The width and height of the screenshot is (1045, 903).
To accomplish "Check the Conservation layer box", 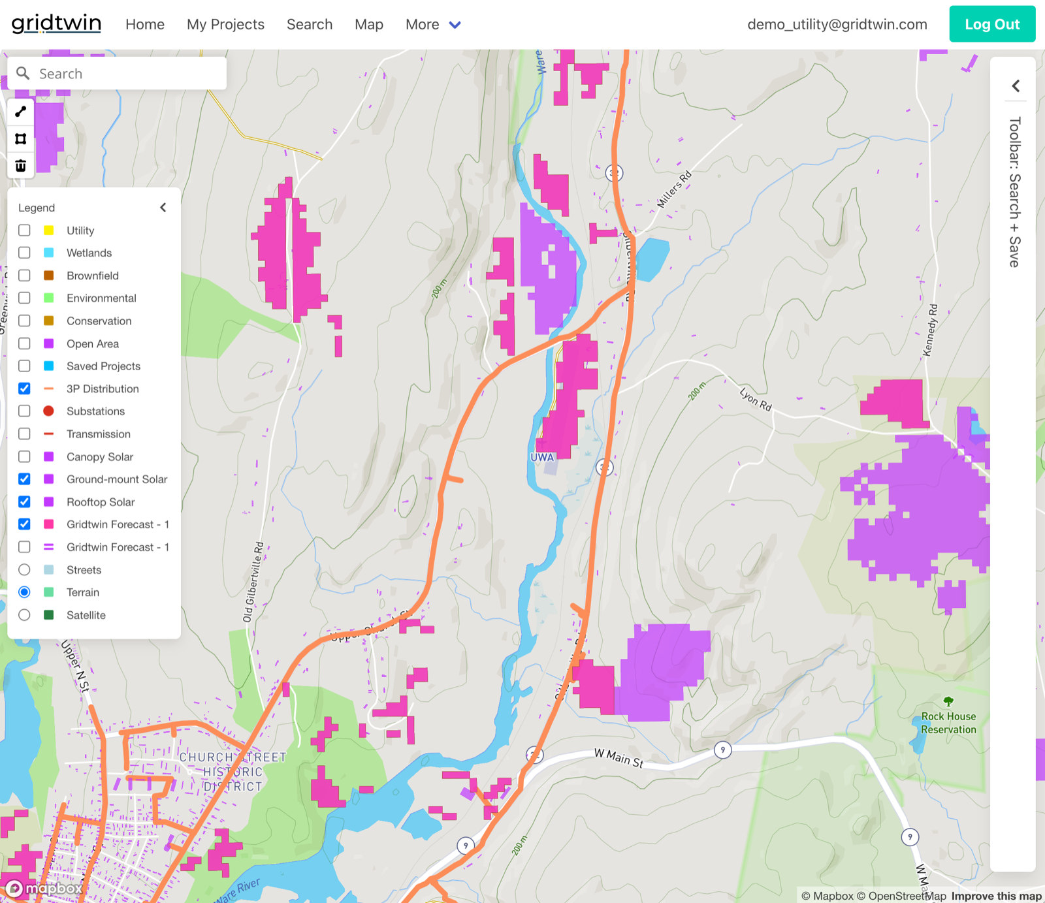I will (x=24, y=321).
